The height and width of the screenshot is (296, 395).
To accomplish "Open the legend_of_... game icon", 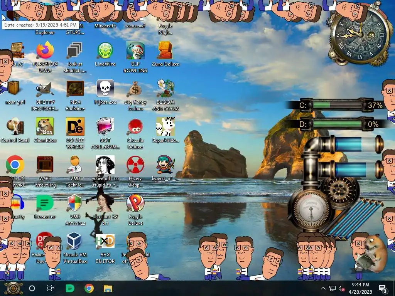I will point(165,165).
